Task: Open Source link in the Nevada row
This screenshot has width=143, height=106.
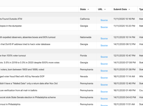Action: click(x=104, y=78)
